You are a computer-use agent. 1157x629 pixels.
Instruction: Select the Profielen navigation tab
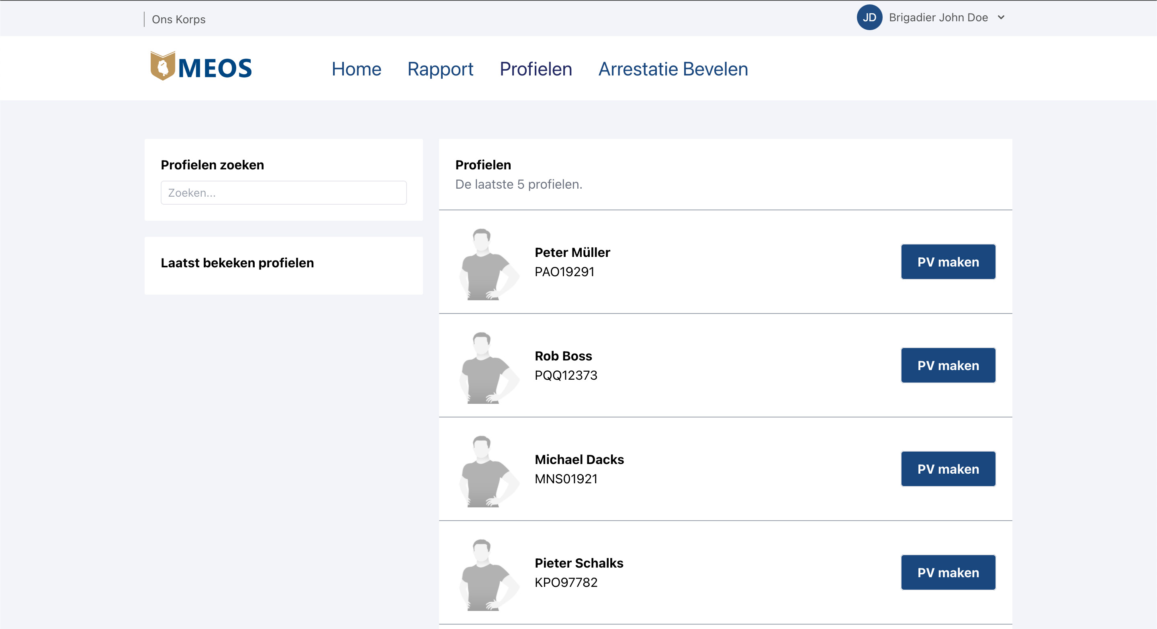536,69
